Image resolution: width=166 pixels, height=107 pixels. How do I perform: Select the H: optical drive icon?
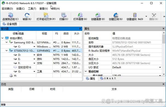point(11,75)
